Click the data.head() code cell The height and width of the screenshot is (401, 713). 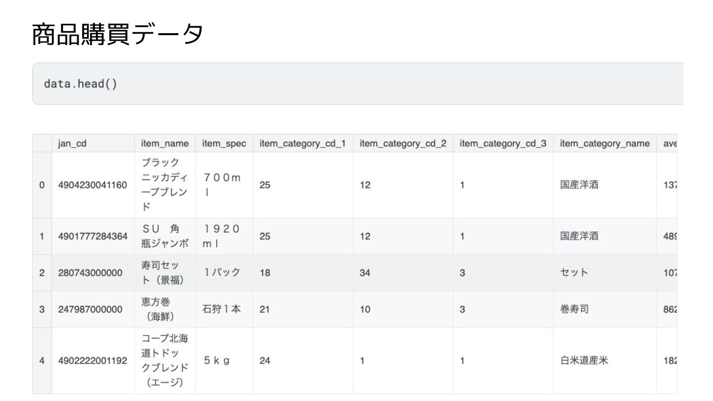[x=356, y=84]
